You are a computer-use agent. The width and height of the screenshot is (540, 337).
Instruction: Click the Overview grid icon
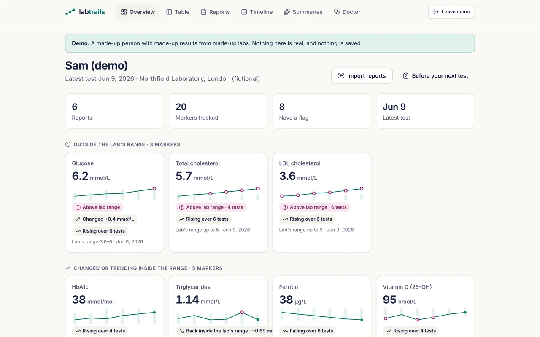[x=124, y=12]
